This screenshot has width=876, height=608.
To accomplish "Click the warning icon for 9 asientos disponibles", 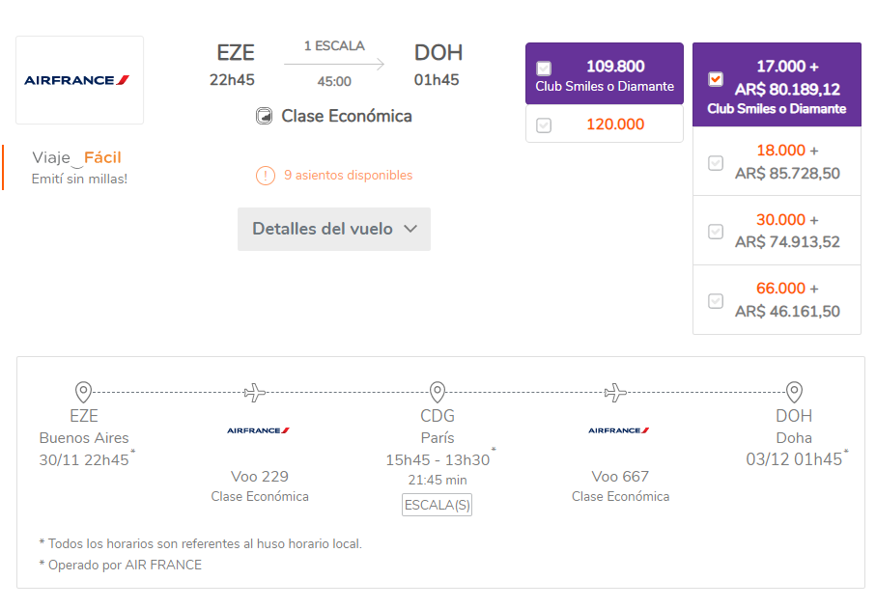I will pos(266,176).
